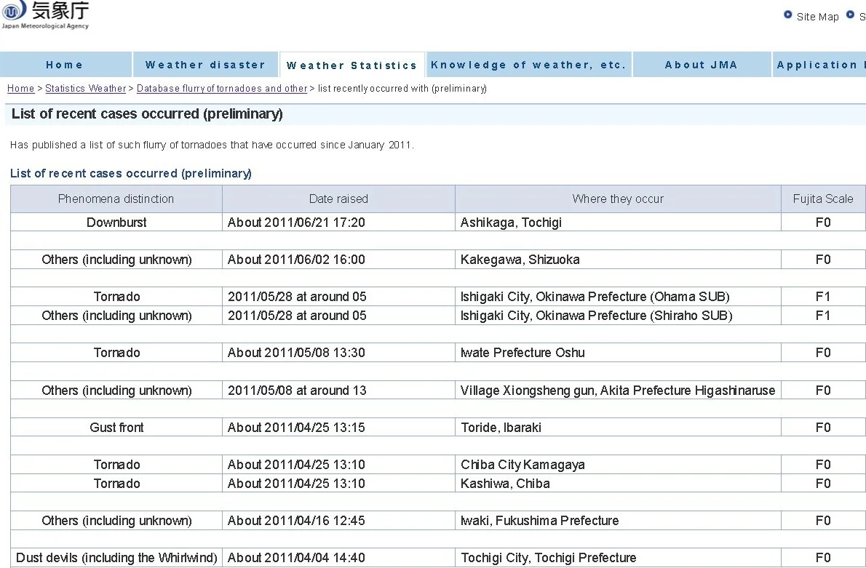The image size is (866, 568).
Task: Click the Gust front row phenomenon cell
Action: pos(116,427)
